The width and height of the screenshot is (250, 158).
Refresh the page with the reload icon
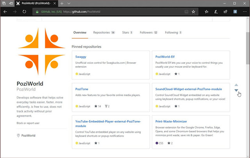pos(24,12)
